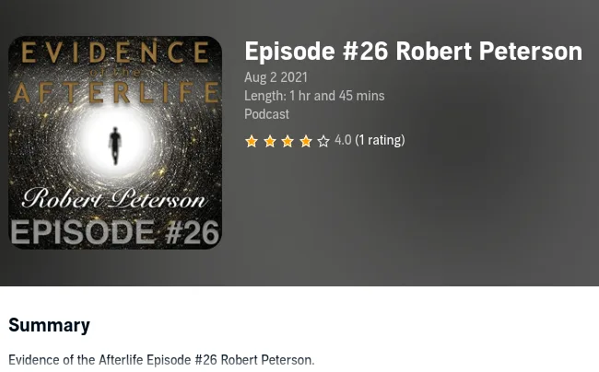Click the second rating star
The width and height of the screenshot is (599, 372).
point(270,141)
